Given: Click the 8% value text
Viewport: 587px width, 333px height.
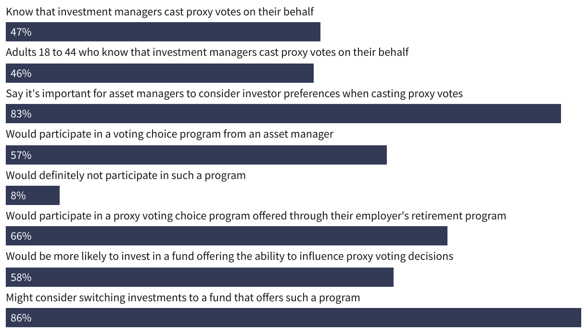Looking at the screenshot, I should click(x=18, y=195).
